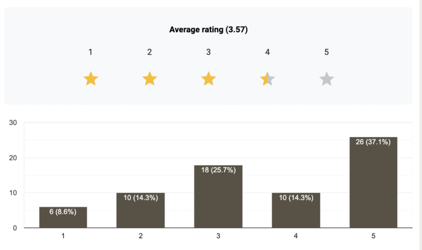Viewport: 422px width, 250px height.
Task: Click the rating number 3 label above stars
Action: [208, 52]
